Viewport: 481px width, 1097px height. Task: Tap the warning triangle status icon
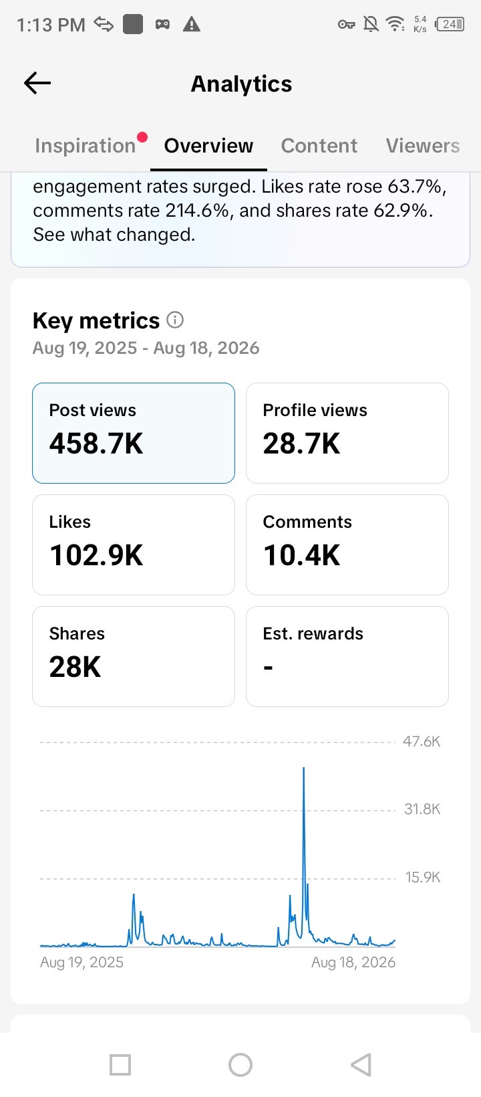[x=192, y=25]
